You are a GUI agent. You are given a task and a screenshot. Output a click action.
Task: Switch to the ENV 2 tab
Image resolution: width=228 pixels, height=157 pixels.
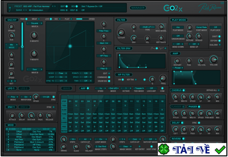(24, 107)
